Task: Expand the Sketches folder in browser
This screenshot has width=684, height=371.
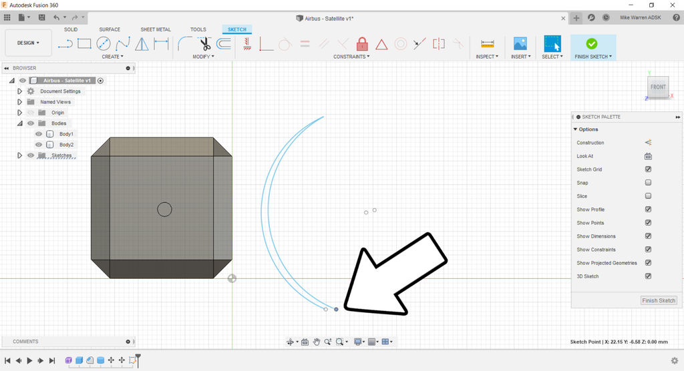Action: click(x=19, y=155)
